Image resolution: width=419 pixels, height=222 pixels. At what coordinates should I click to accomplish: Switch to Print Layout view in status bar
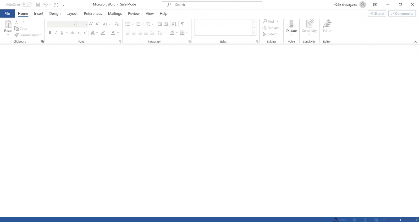pyautogui.click(x=365, y=220)
